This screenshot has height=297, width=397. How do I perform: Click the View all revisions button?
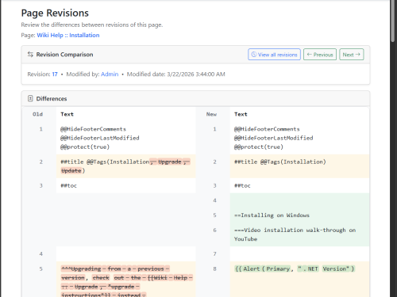pos(274,55)
